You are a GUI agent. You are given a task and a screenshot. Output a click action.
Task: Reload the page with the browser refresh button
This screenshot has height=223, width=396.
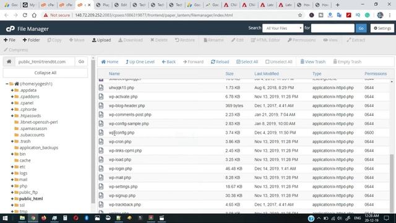25,15
